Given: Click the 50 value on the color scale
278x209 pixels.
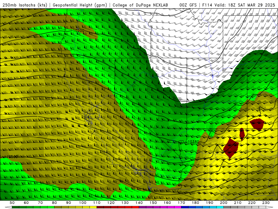Looking at the screenshot, I should [x=12, y=203].
